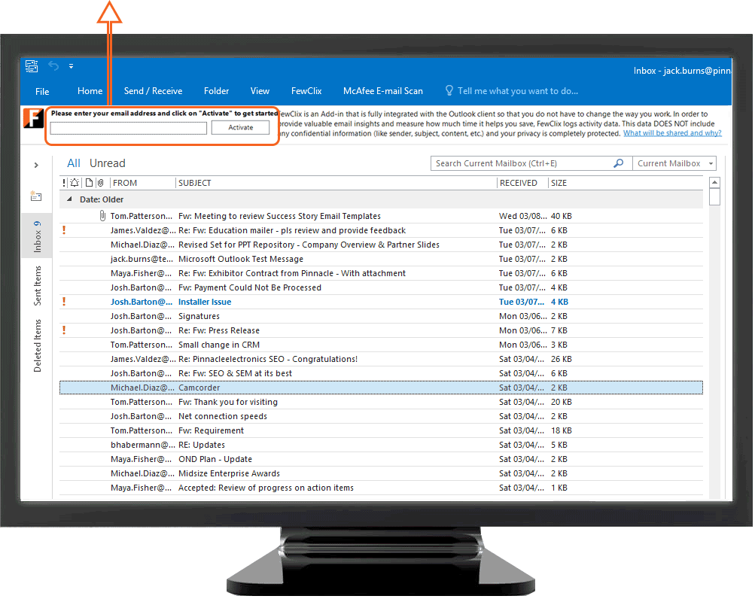This screenshot has height=602, width=755.
Task: Open the FewClix ribbon tab
Action: click(x=306, y=91)
